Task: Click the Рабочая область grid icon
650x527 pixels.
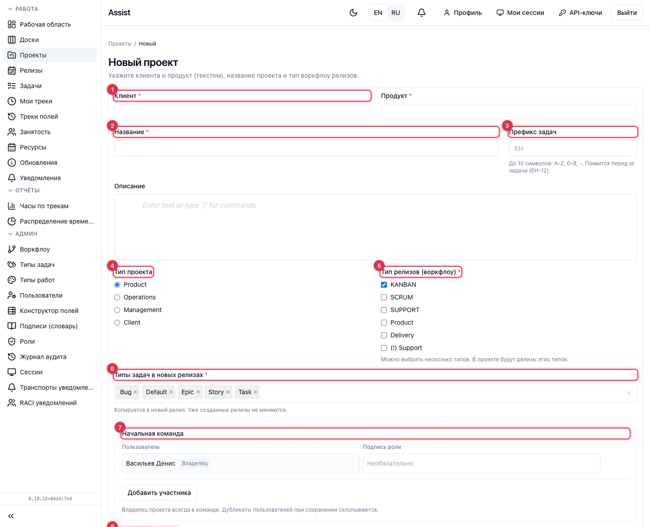Action: pos(12,24)
